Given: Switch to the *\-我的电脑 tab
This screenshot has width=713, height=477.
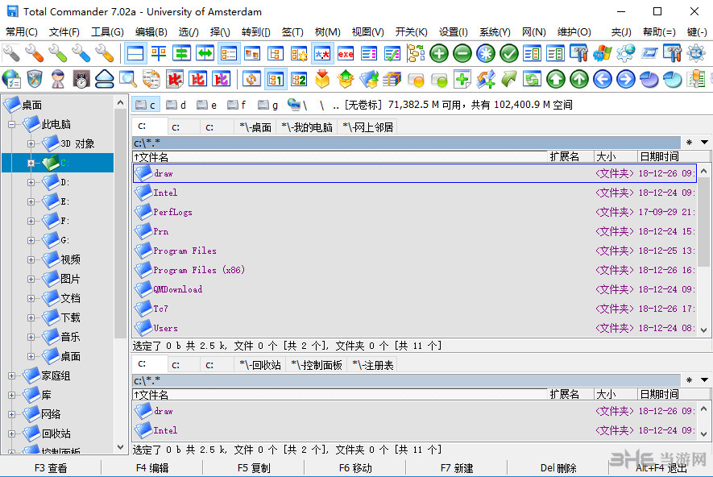Looking at the screenshot, I should point(307,127).
